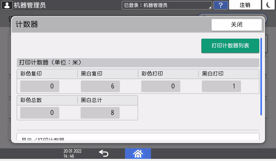Open the home screen icon
276x161 pixels.
(138, 153)
